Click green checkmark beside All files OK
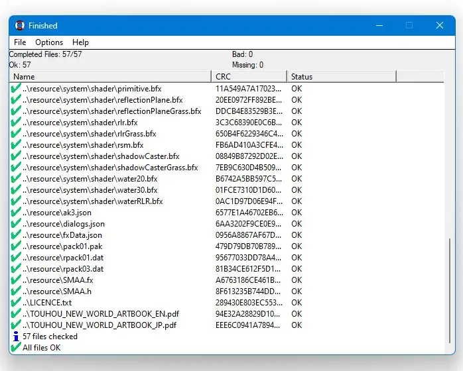This screenshot has height=371, width=463. tap(16, 348)
